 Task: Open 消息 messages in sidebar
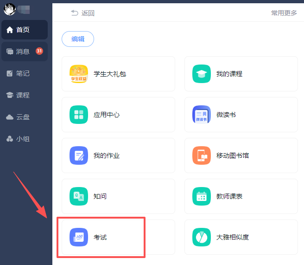coord(25,52)
